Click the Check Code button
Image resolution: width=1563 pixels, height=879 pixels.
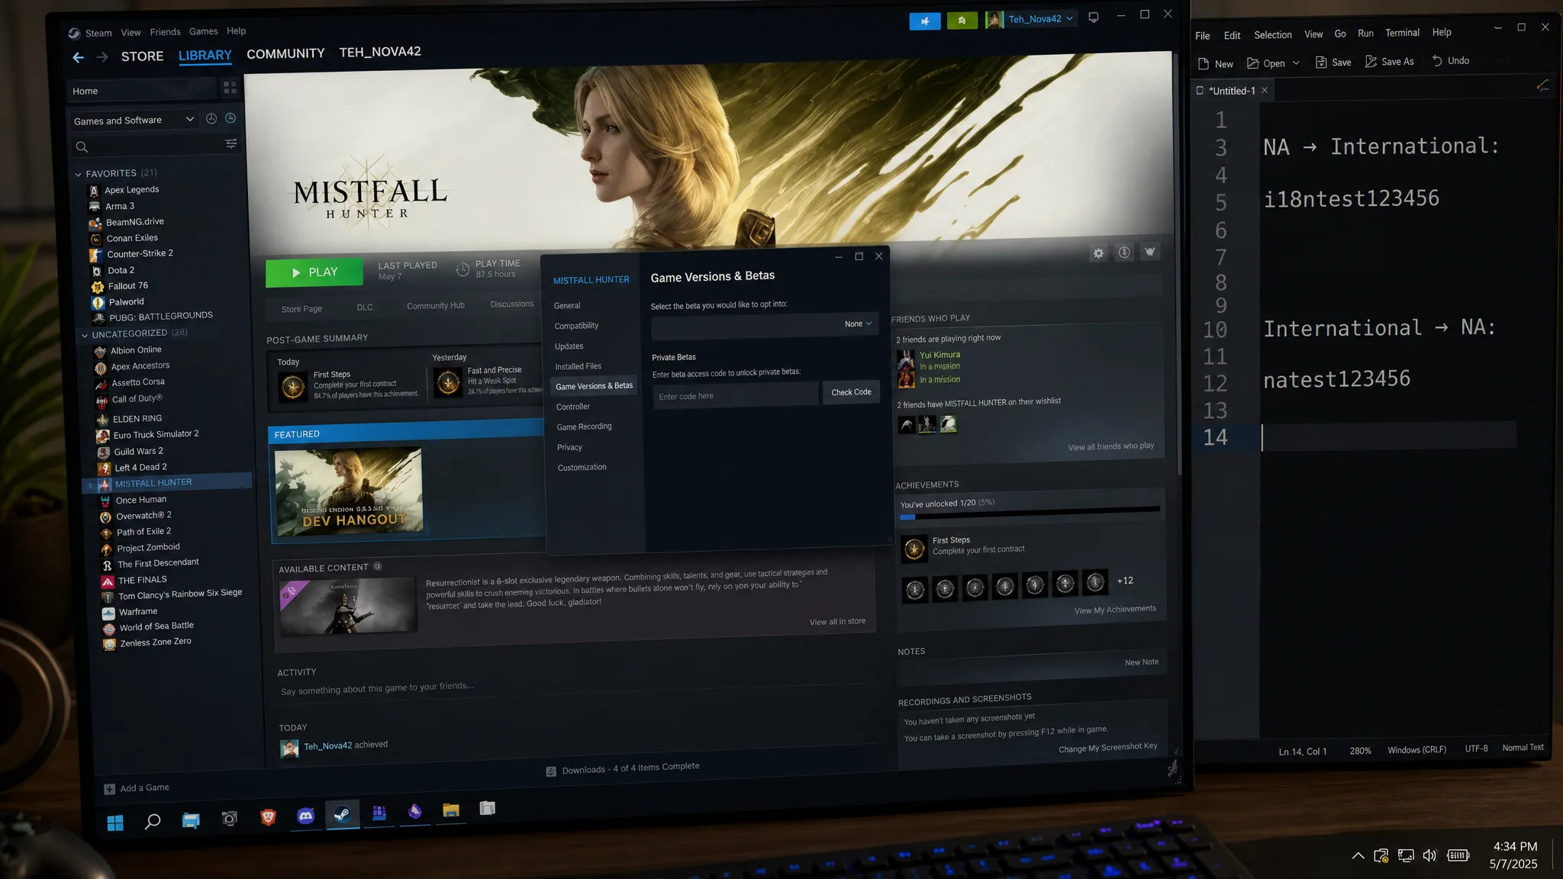[x=851, y=392]
